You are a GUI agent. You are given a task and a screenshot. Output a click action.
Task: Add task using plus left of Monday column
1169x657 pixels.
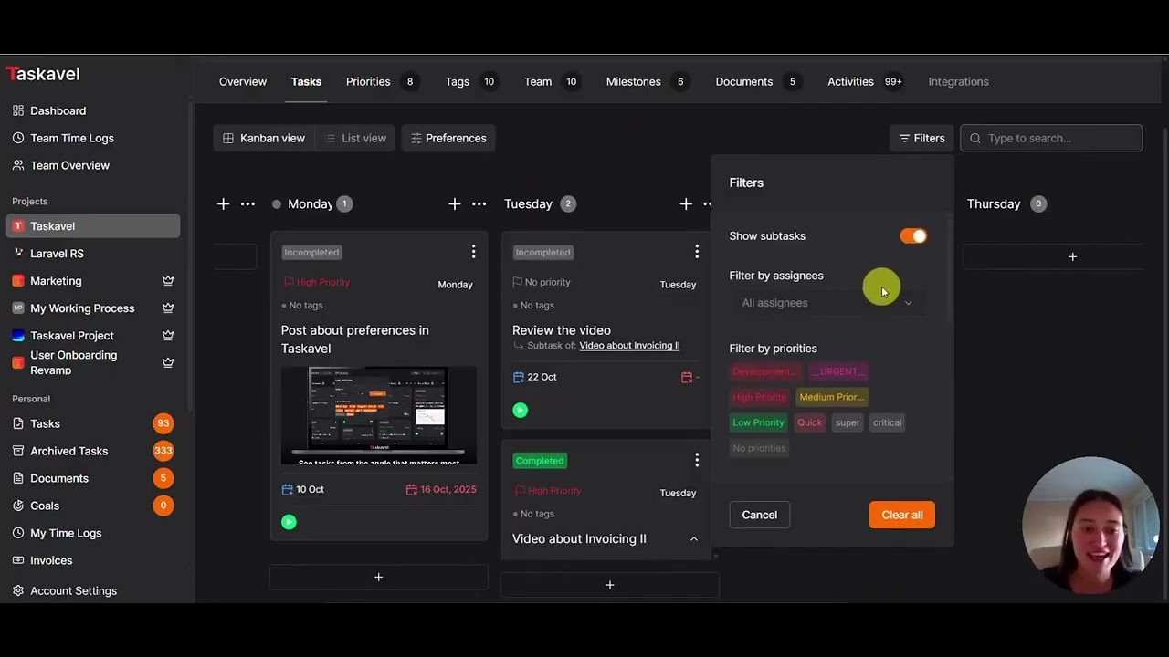(224, 203)
